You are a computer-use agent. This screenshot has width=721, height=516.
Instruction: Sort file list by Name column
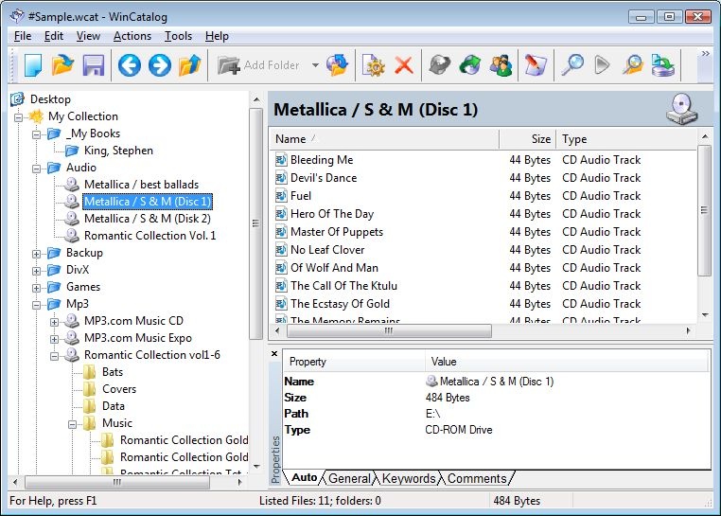click(384, 139)
